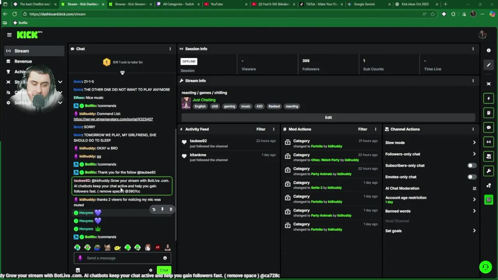Screen dimensions: 498x280
Task: Click the three dots cluster icon
Action: click(x=489, y=185)
